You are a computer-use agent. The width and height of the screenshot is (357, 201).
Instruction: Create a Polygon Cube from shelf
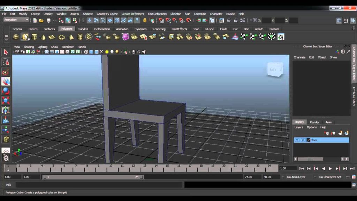click(25, 37)
